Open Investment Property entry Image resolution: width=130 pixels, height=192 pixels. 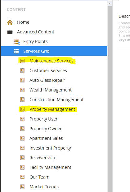[x=50, y=148]
